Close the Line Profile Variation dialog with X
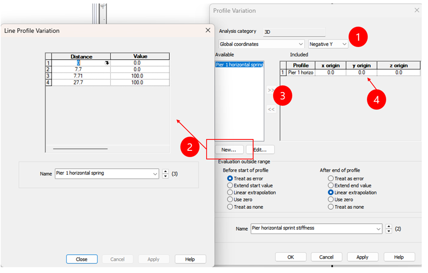The height and width of the screenshot is (273, 428). 208,31
